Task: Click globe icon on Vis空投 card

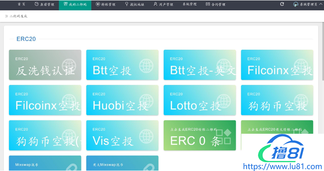Action: click(146, 137)
